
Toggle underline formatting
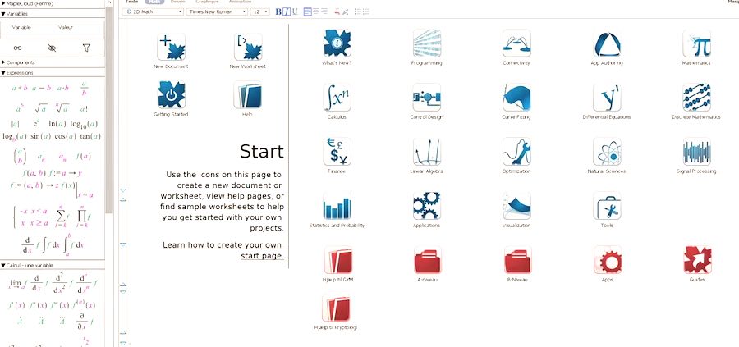295,11
